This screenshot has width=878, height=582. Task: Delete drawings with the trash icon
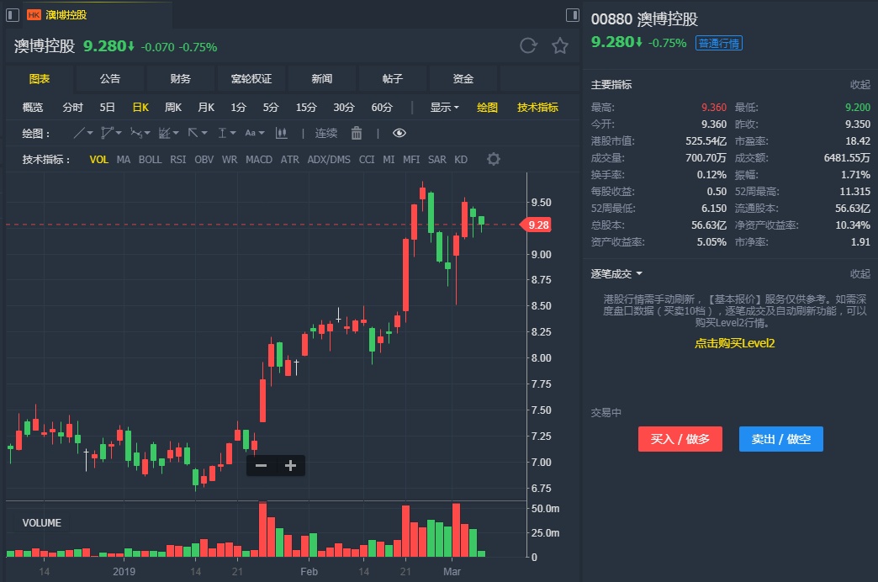tap(357, 133)
